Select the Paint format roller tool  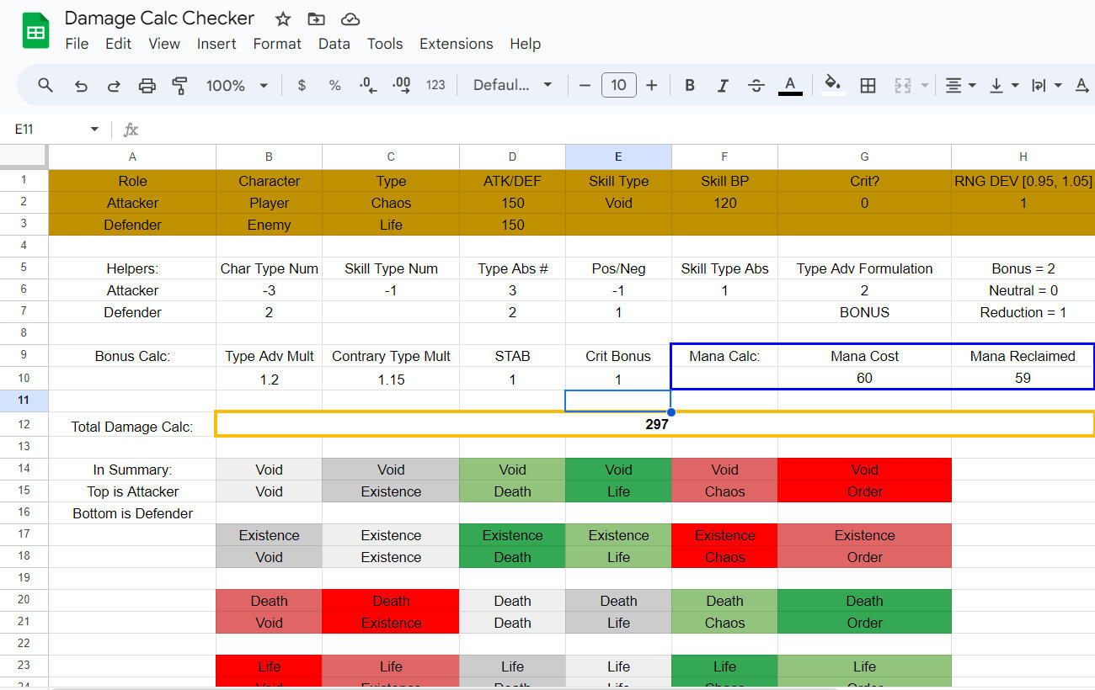pos(179,85)
